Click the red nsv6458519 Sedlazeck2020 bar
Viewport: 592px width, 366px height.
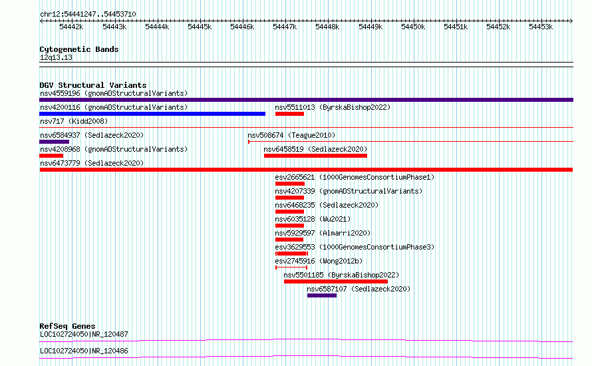316,156
